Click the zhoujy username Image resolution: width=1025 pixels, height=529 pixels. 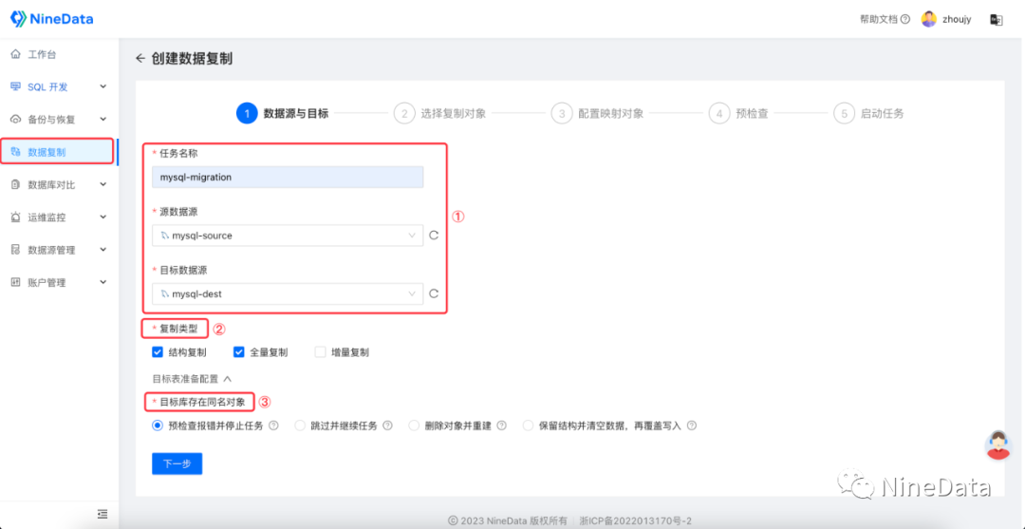(957, 20)
